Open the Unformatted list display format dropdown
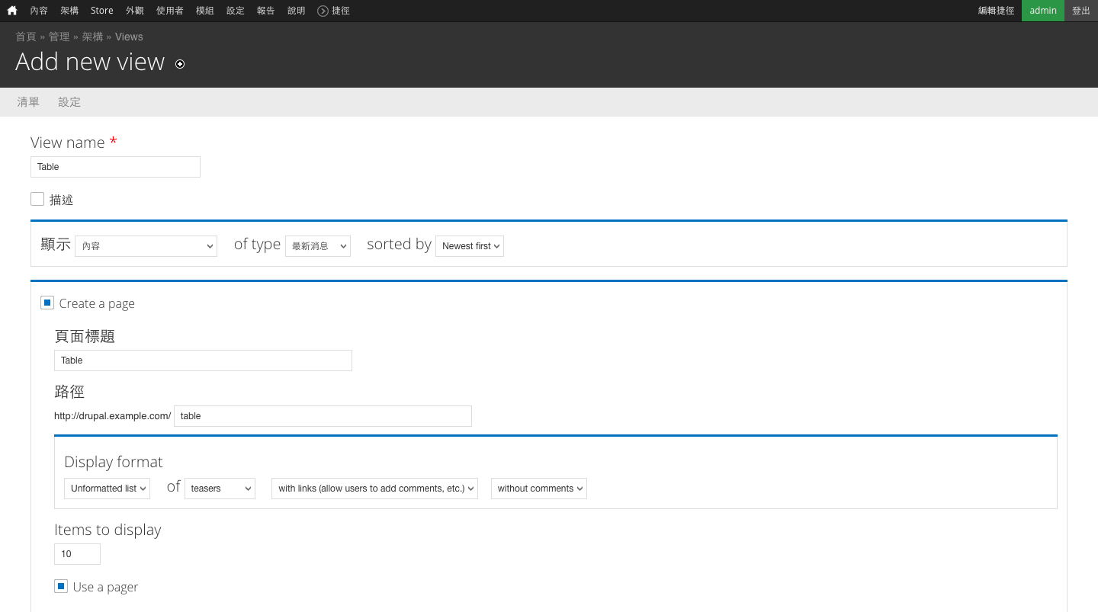1098x612 pixels. coord(107,489)
